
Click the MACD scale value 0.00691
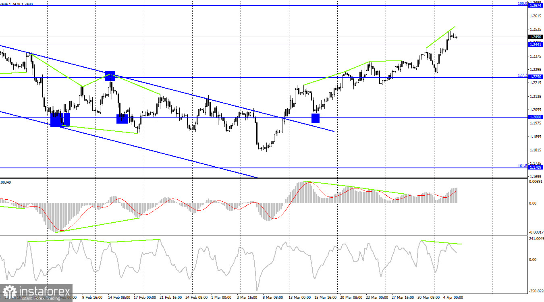tap(536, 182)
